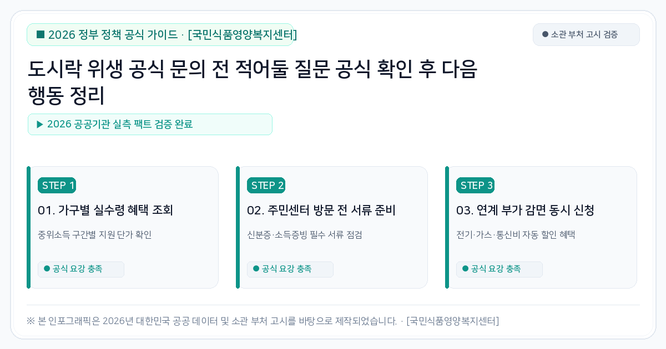
Task: Open heading 02. 주민센터 방문 전 서류 준비
Action: tap(321, 211)
